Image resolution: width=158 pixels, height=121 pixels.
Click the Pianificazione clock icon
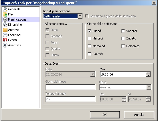pos(5,19)
